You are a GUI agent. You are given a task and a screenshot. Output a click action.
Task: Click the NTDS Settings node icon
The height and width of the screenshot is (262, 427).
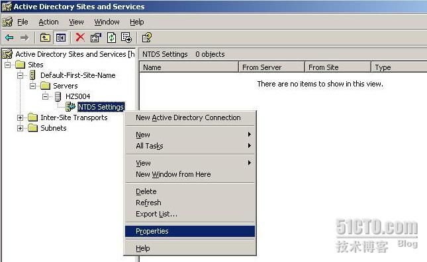coord(71,107)
